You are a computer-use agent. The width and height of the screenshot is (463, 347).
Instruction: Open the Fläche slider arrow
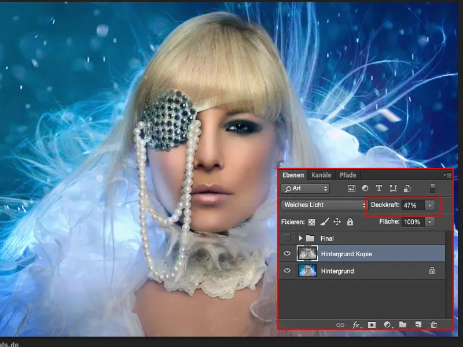click(x=429, y=222)
